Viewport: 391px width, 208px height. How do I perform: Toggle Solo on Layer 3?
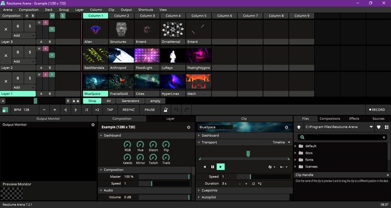tap(30, 26)
